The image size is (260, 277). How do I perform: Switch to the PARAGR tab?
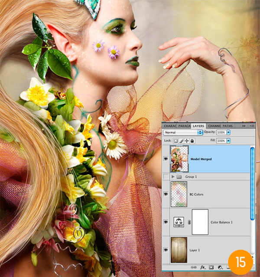click(x=184, y=126)
